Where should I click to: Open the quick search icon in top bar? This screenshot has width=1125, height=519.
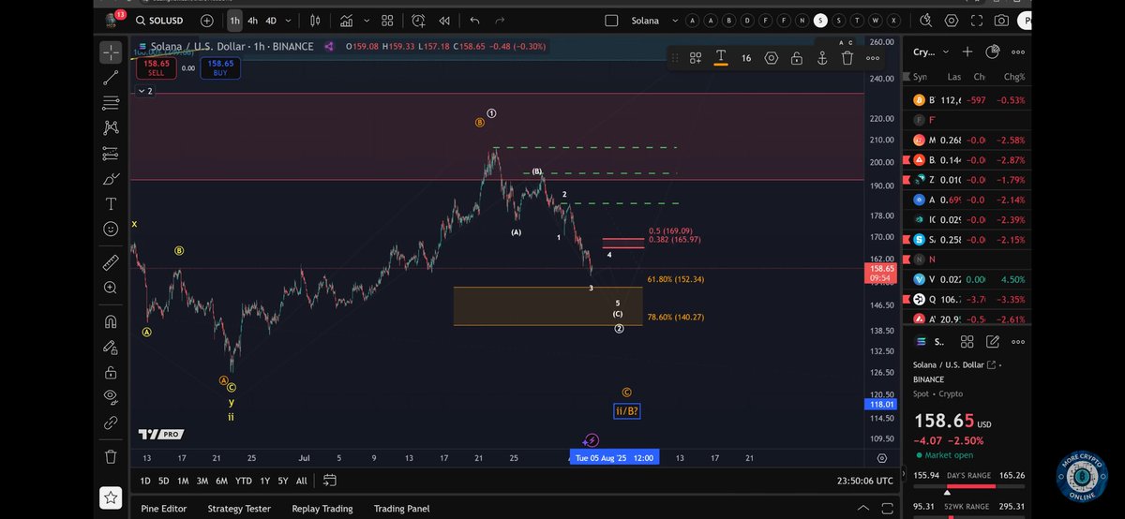(926, 20)
